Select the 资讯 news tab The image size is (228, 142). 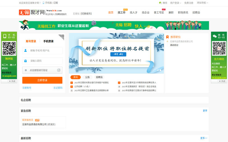click(76, 77)
